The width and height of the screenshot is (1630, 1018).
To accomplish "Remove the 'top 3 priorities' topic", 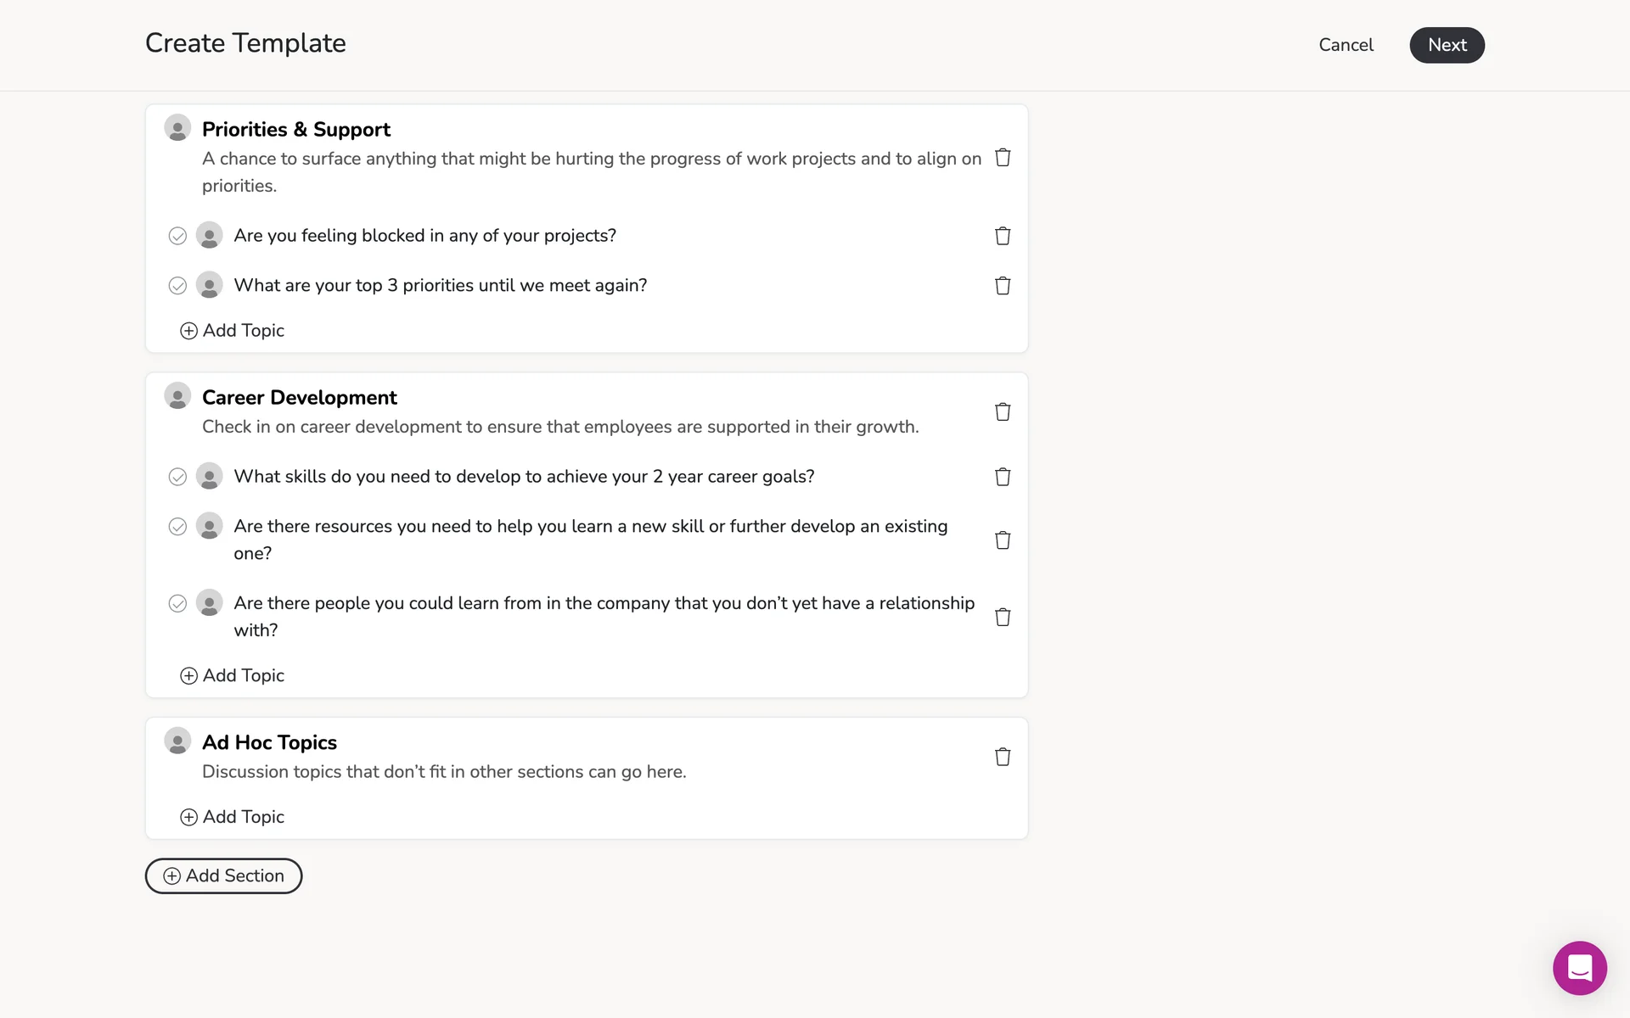I will point(1003,286).
